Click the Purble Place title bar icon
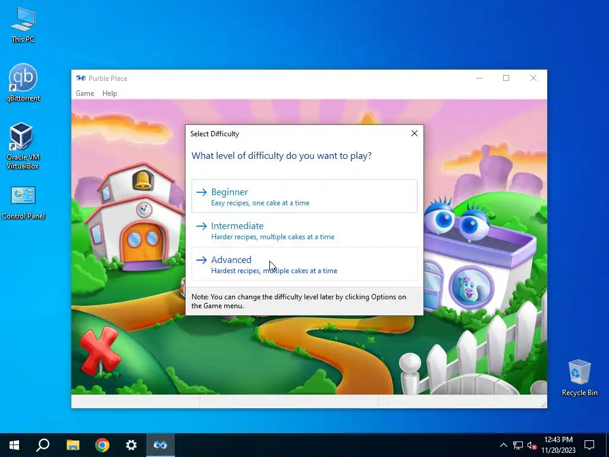Viewport: 609px width, 457px height. [81, 78]
